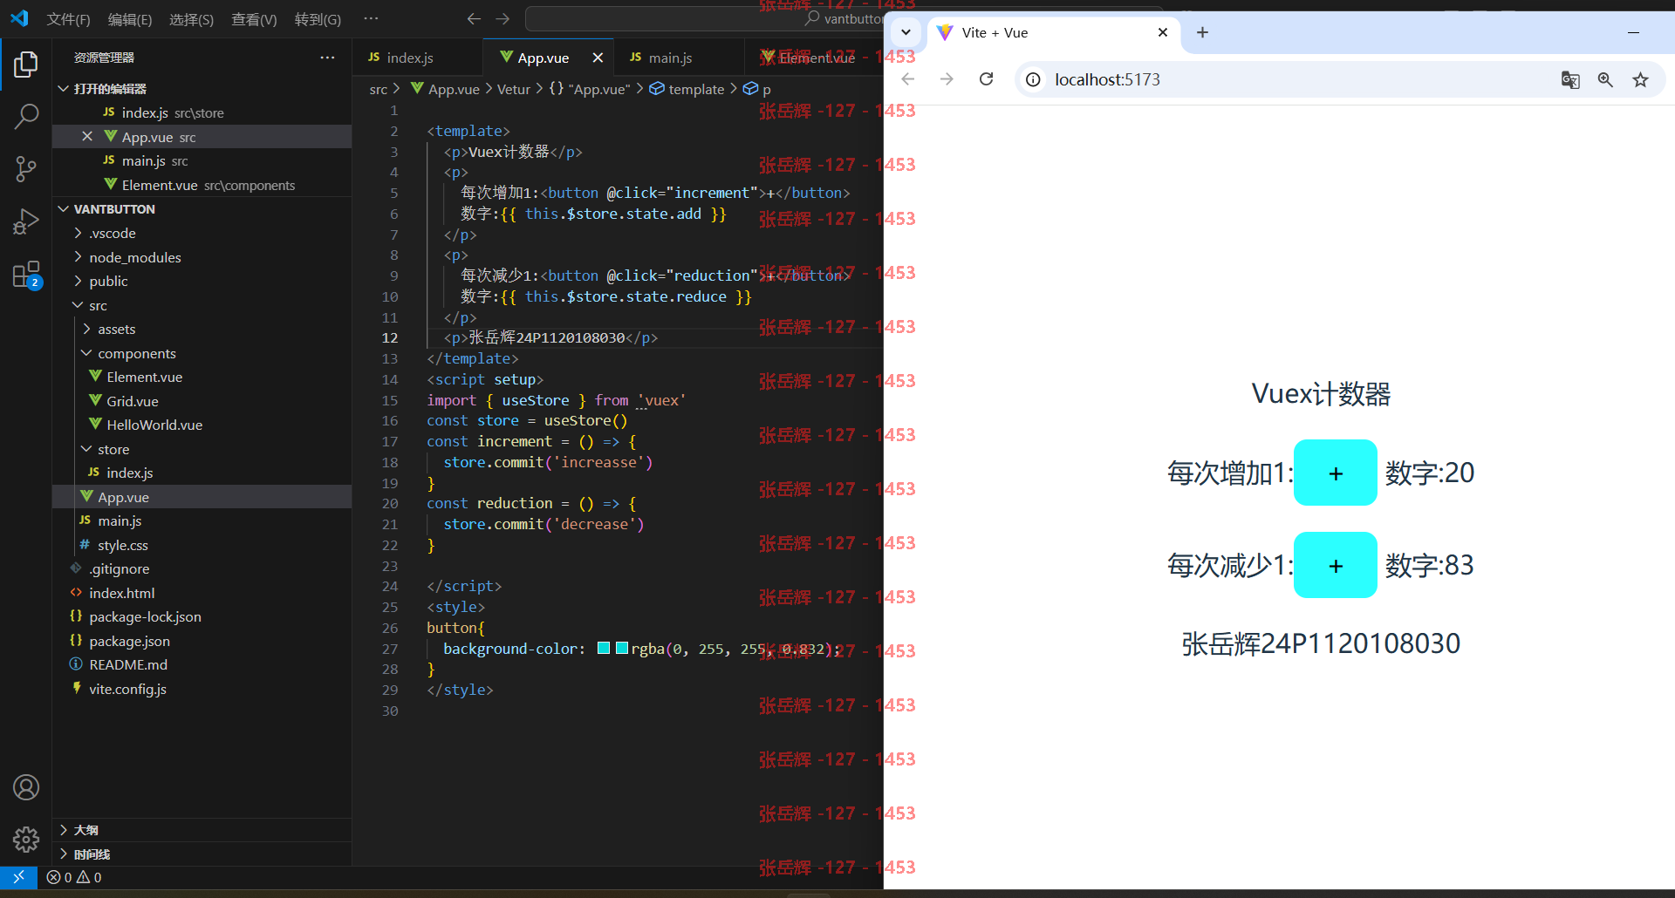Expand the node_modules folder
This screenshot has height=898, width=1675.
[78, 257]
